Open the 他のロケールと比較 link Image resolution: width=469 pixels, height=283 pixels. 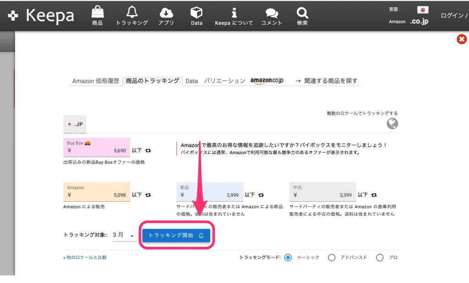tap(85, 257)
